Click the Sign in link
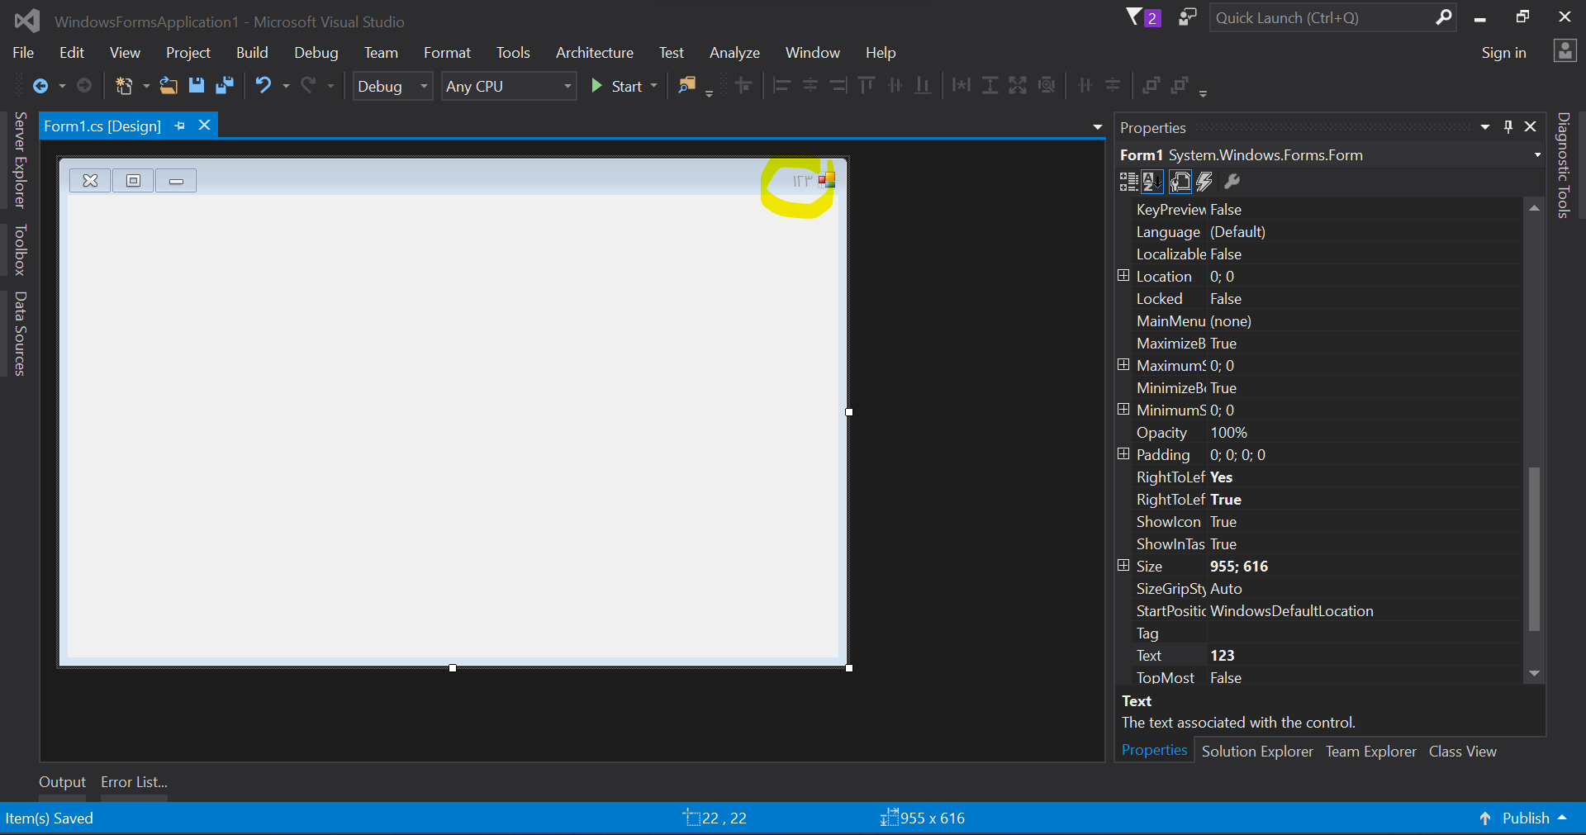 click(1503, 52)
